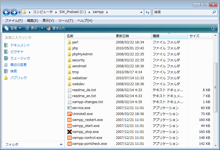The image size is (220, 150).
Task: Select the xampp-control.exe icon
Action: coord(70,138)
